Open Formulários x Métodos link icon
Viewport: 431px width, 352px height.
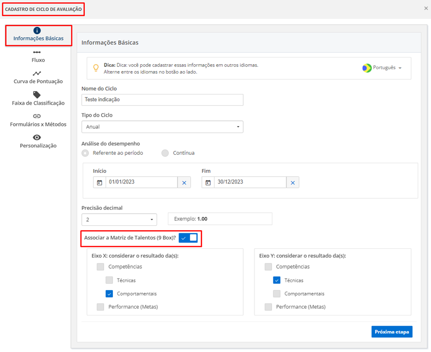tap(37, 116)
